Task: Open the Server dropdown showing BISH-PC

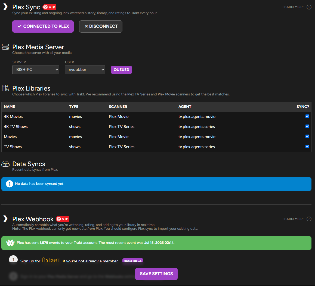Action: [x=36, y=70]
